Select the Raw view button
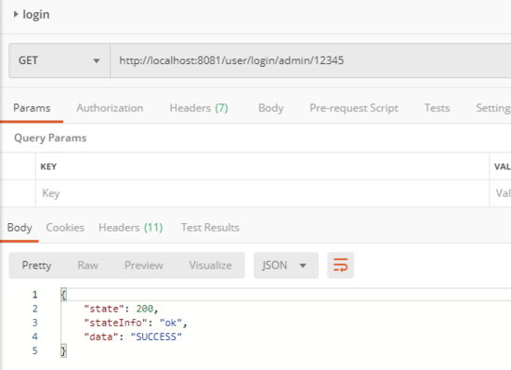This screenshot has width=511, height=370. point(87,265)
